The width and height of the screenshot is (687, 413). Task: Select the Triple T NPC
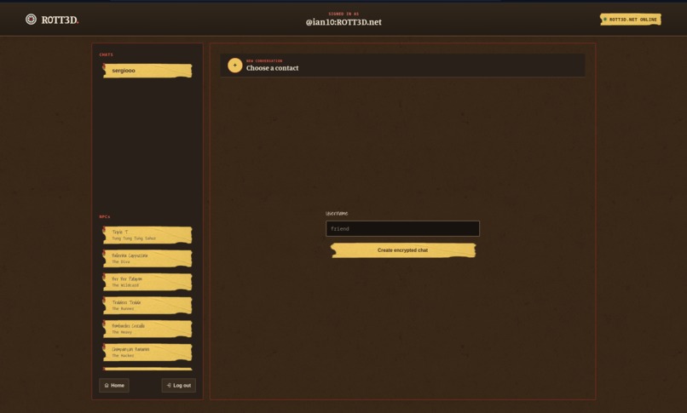(147, 235)
